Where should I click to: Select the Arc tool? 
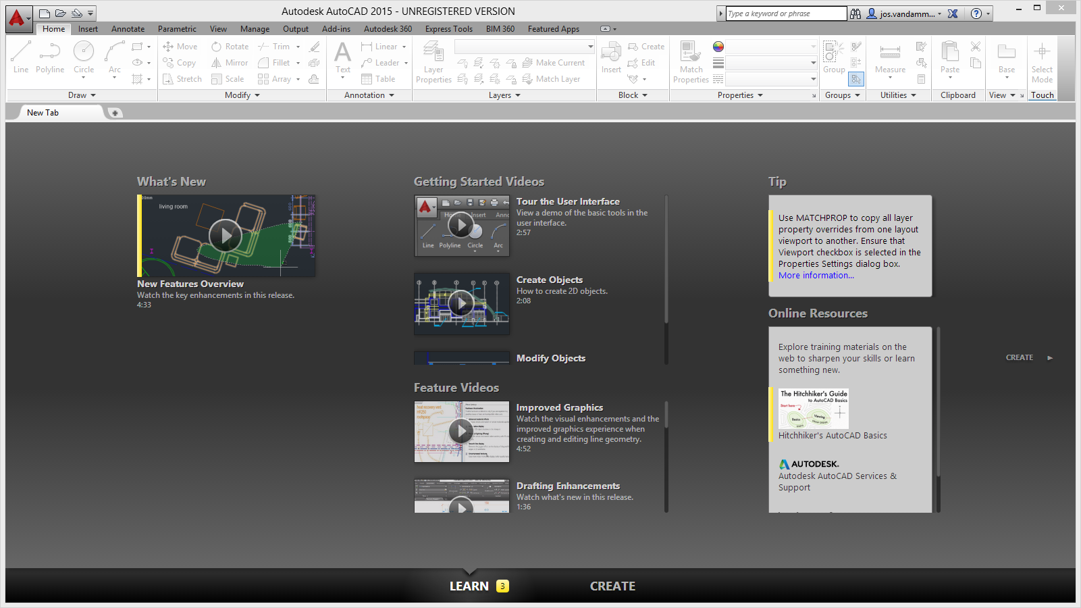(x=115, y=57)
